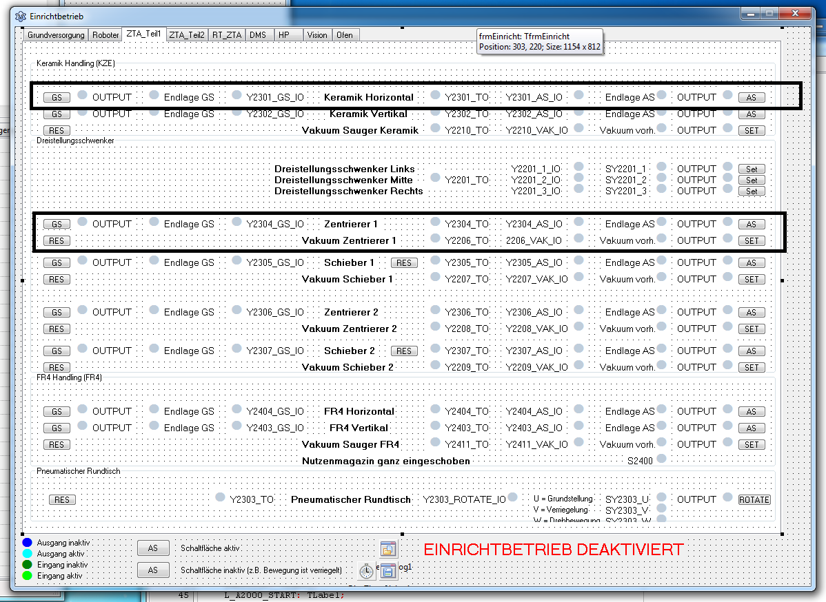
Task: Open the ZTA_Teil2 tab
Action: tap(187, 35)
